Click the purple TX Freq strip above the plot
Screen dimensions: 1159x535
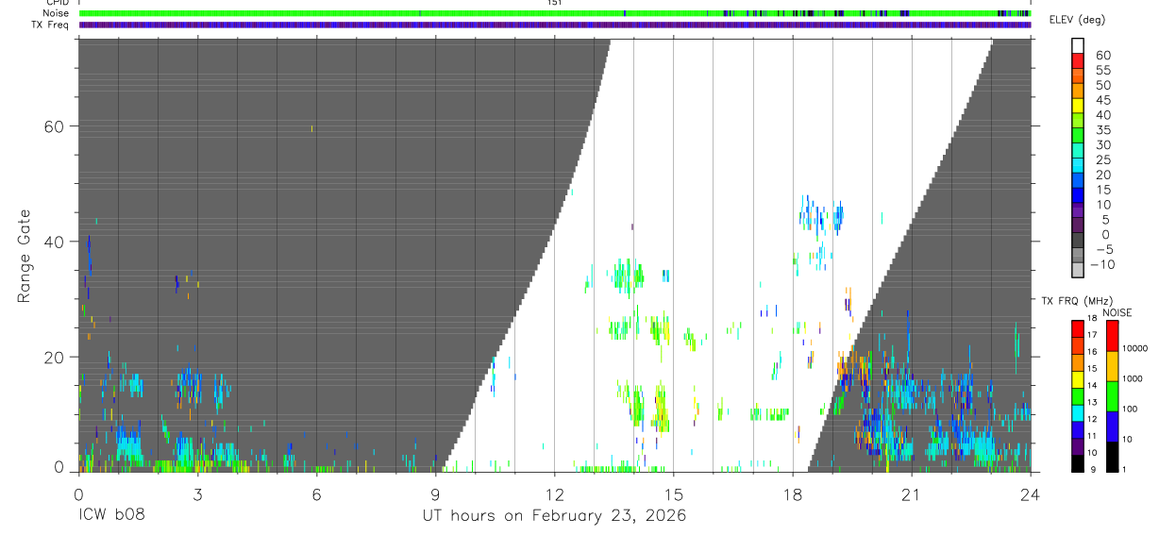tap(555, 25)
